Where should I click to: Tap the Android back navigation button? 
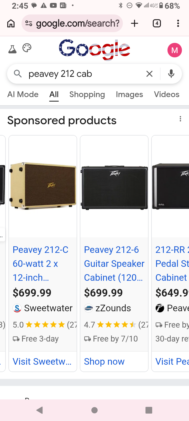pos(40,410)
